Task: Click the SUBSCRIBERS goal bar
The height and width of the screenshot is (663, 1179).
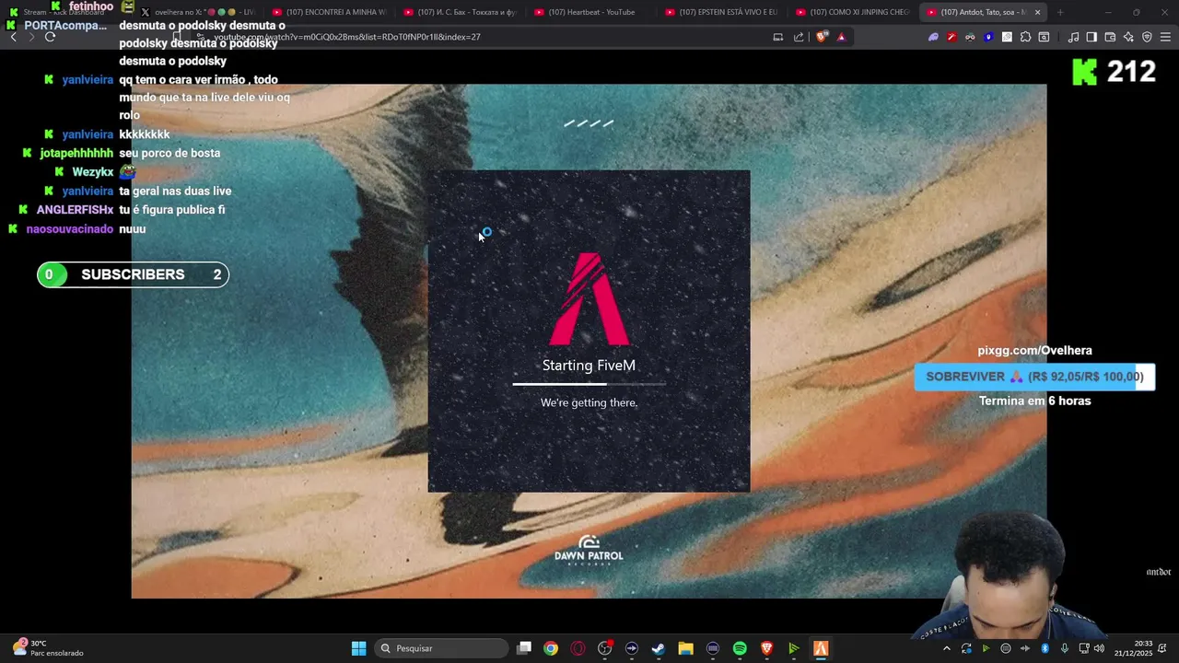Action: tap(133, 274)
